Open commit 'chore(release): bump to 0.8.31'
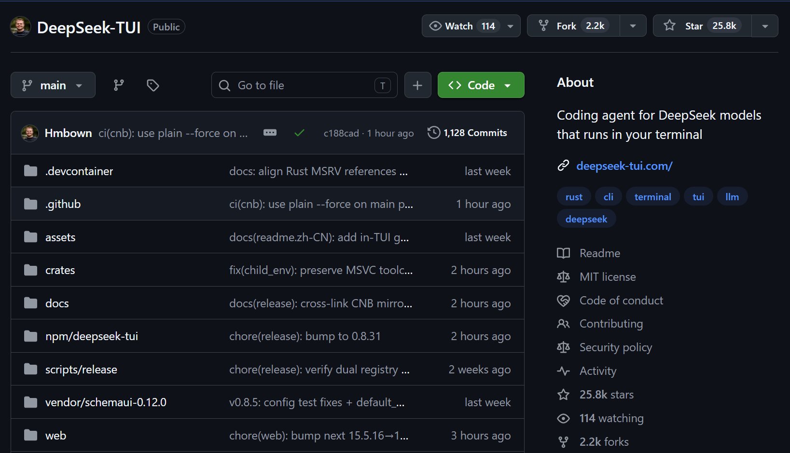Image resolution: width=790 pixels, height=453 pixels. [305, 336]
